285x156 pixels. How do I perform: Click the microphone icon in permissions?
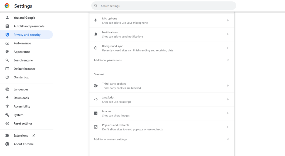tap(96, 20)
